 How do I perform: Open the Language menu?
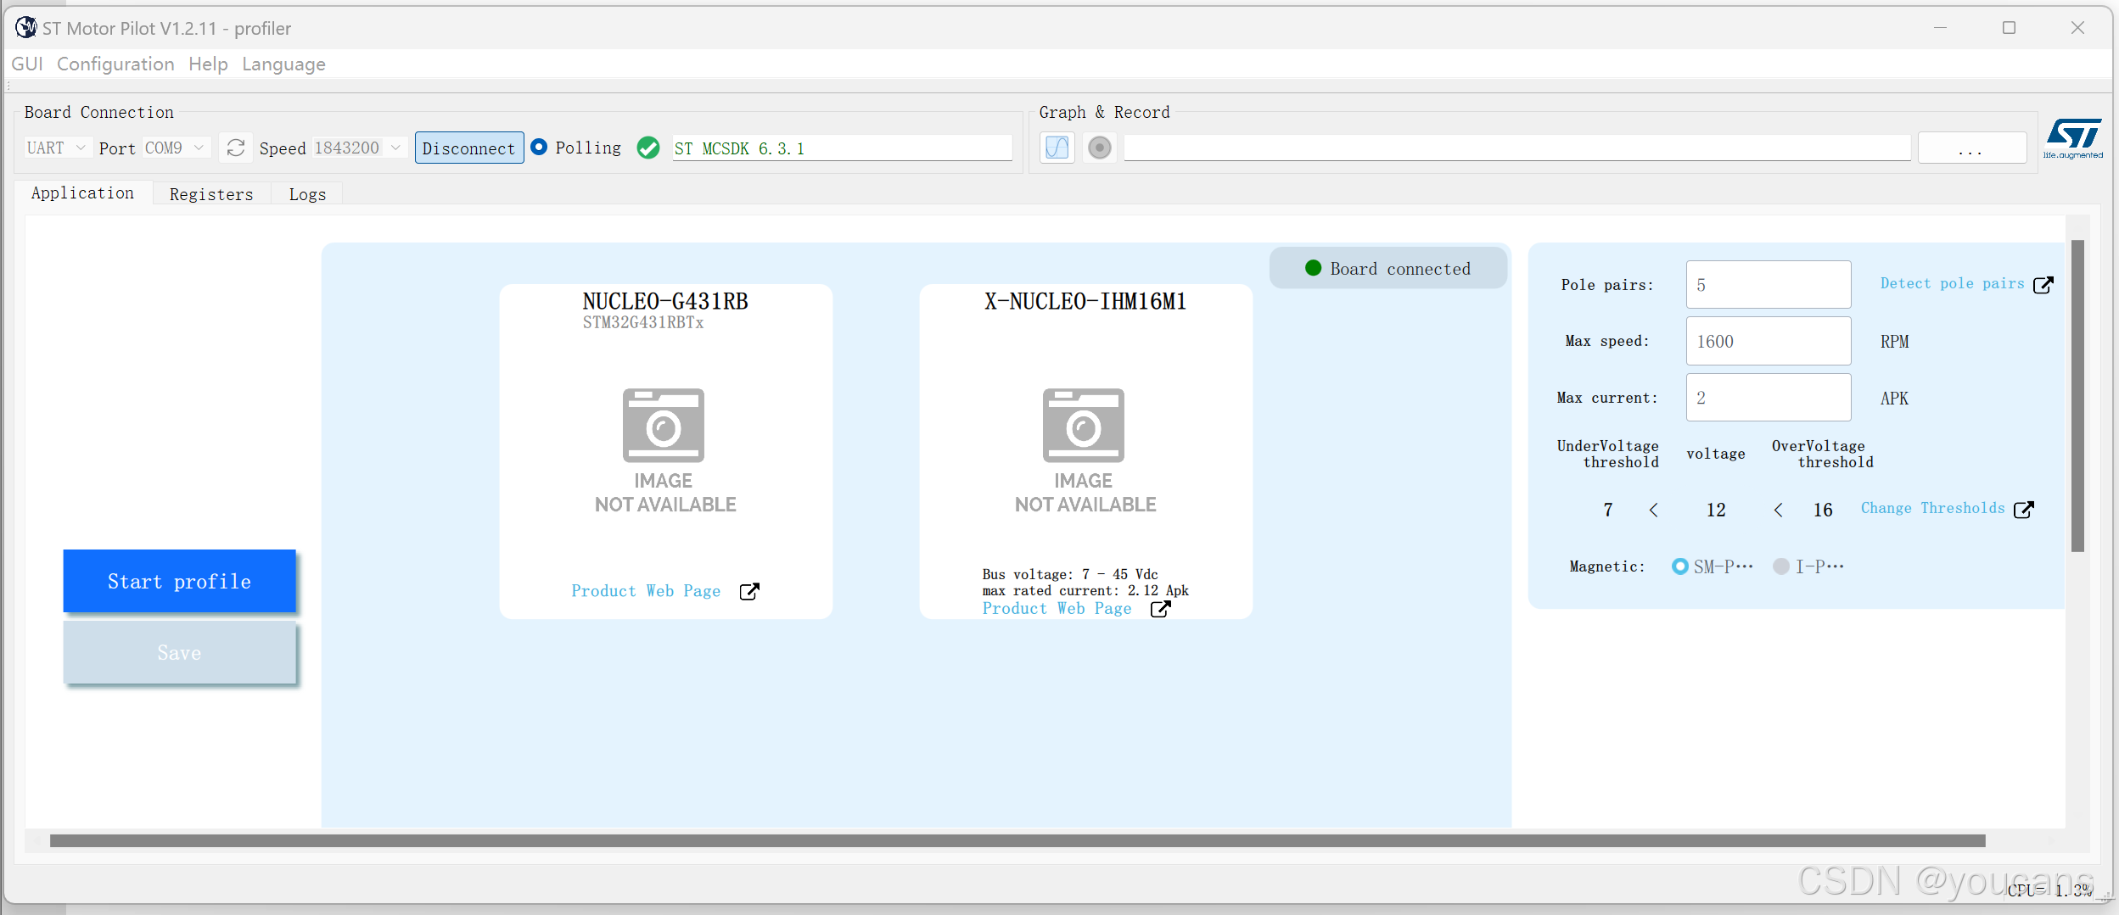click(x=283, y=64)
